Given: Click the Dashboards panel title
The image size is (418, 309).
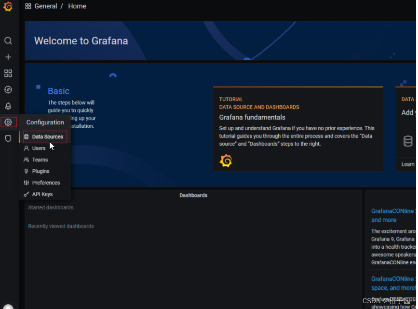Looking at the screenshot, I should (x=193, y=195).
